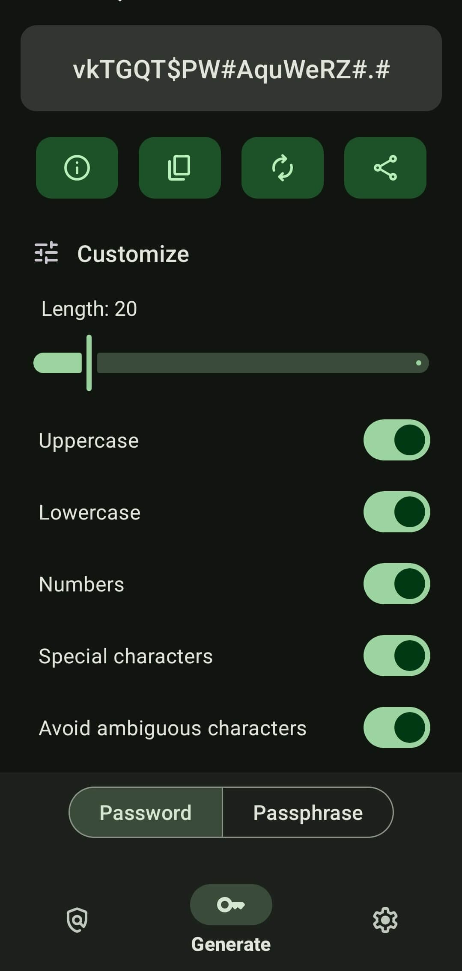Open the settings gear tab
The height and width of the screenshot is (971, 462).
(385, 920)
